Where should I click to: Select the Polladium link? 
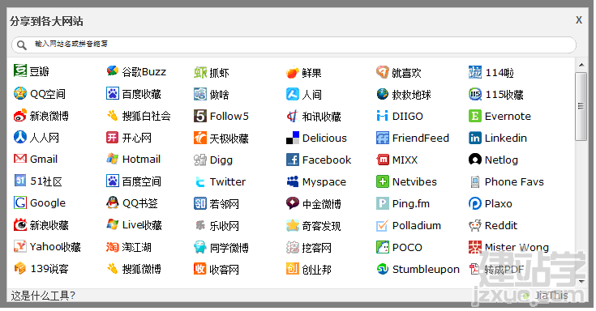417,226
